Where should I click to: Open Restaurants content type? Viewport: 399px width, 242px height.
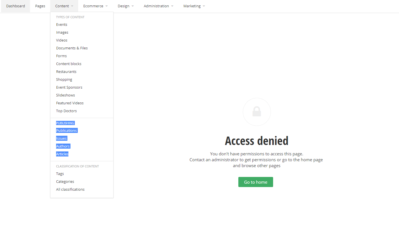[x=66, y=72]
